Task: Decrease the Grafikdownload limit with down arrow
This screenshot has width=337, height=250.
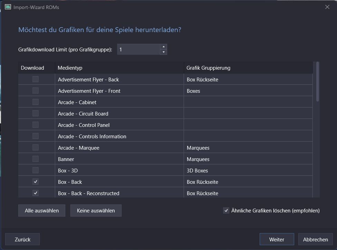Action: point(163,52)
